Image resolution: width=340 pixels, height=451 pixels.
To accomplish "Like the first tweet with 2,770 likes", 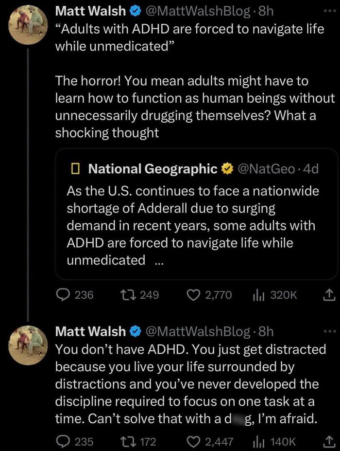I will coord(194,294).
